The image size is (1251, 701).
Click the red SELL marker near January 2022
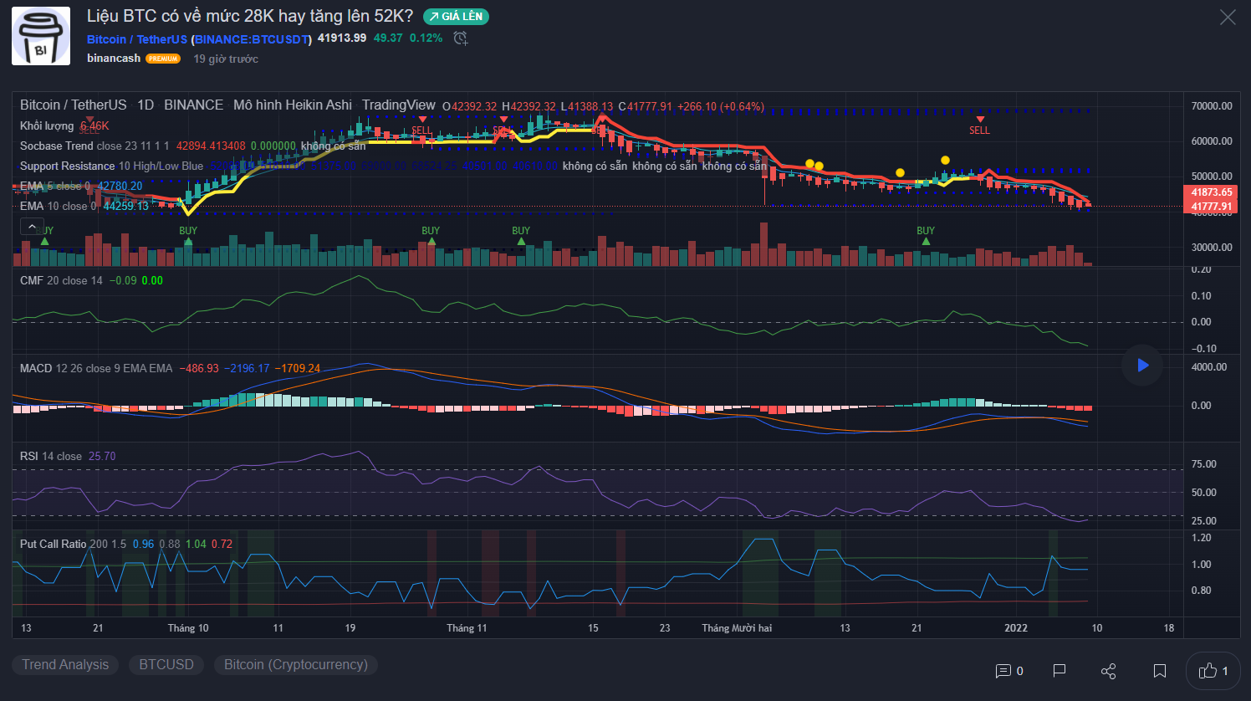(x=979, y=126)
